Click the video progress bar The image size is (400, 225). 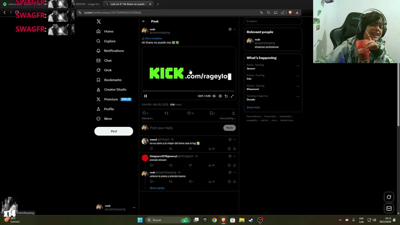[189, 91]
